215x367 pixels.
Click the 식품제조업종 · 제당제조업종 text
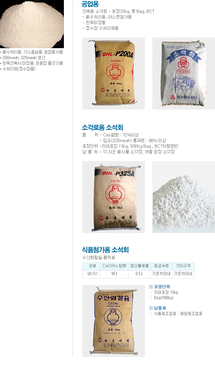[178, 313]
